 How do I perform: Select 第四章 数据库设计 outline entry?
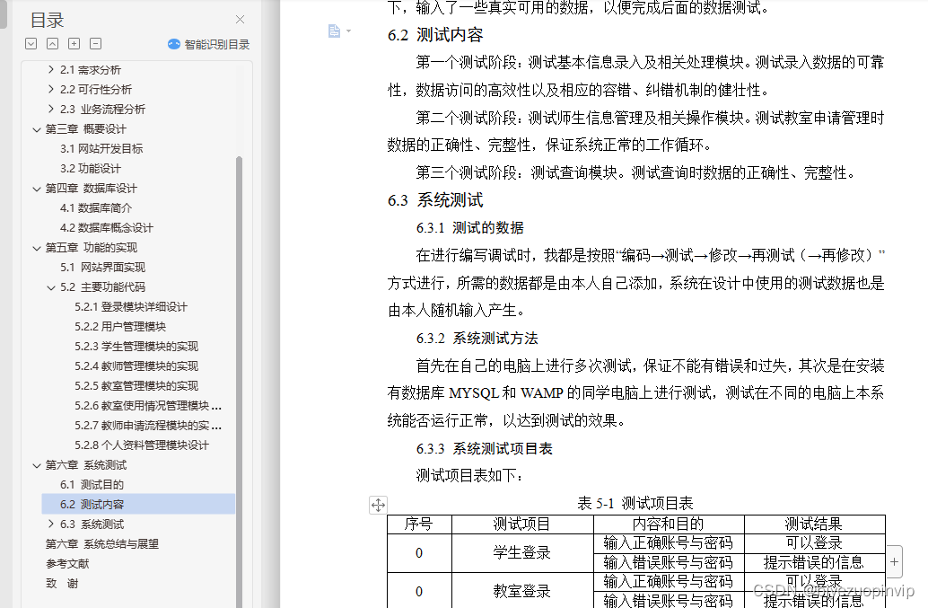(x=92, y=189)
